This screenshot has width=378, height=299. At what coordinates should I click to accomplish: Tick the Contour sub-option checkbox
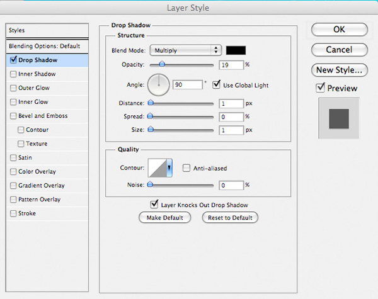[x=21, y=130]
